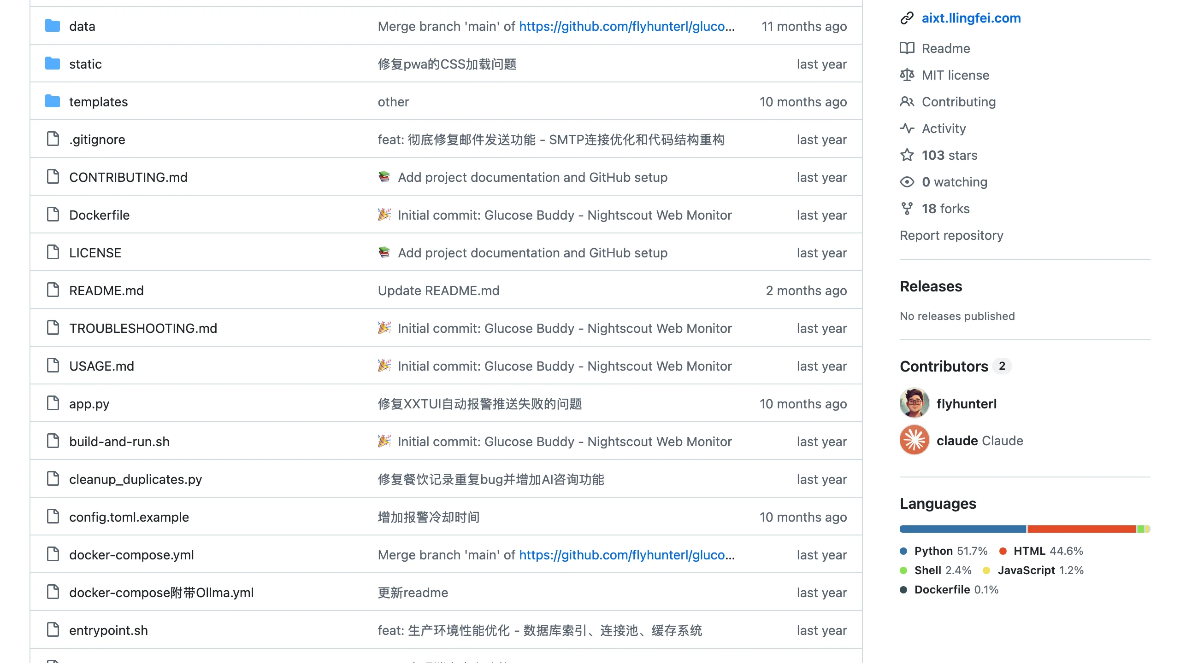Open the docker-compose.yml file

pyautogui.click(x=131, y=555)
